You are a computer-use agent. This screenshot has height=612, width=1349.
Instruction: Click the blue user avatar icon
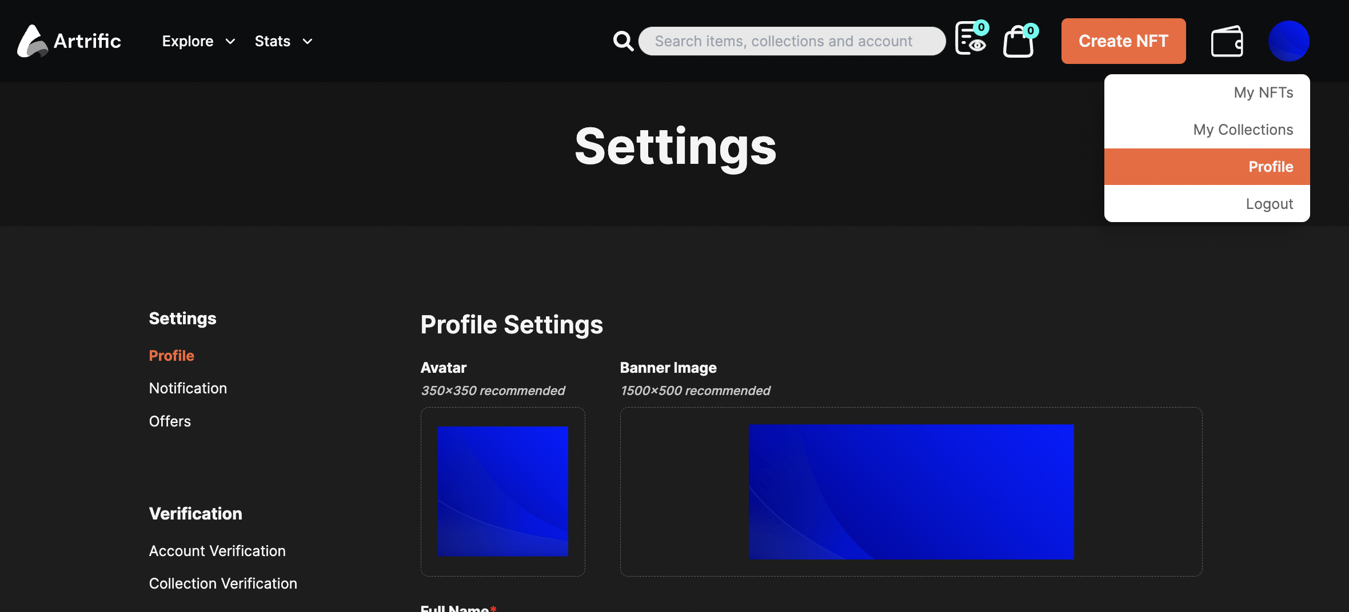(1288, 41)
